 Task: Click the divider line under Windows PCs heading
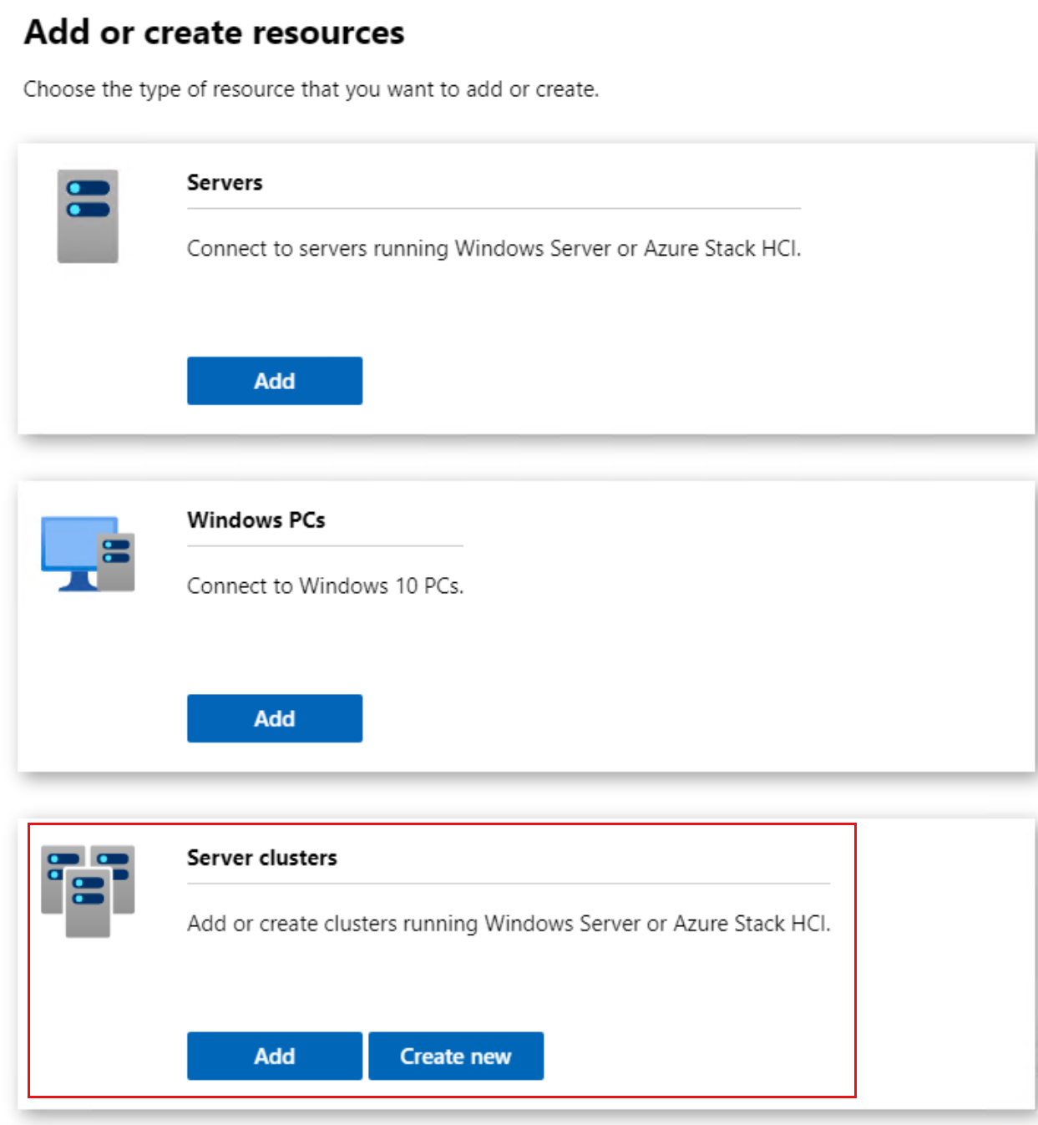click(324, 546)
